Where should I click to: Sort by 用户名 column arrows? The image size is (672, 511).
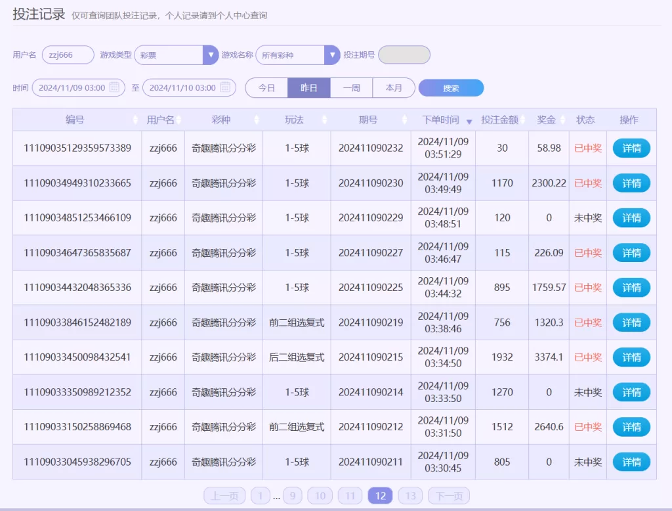click(178, 120)
